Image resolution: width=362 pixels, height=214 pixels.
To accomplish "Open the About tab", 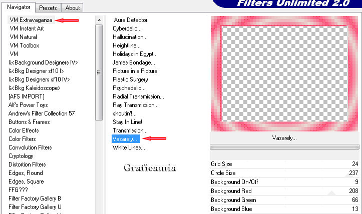I will click(x=73, y=7).
